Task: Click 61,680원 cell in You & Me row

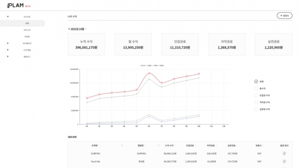Action: 211,161
